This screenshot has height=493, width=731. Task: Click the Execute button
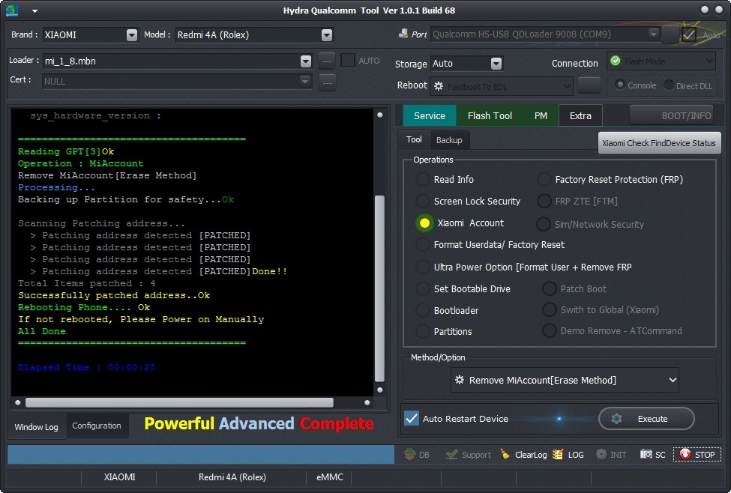(x=646, y=418)
